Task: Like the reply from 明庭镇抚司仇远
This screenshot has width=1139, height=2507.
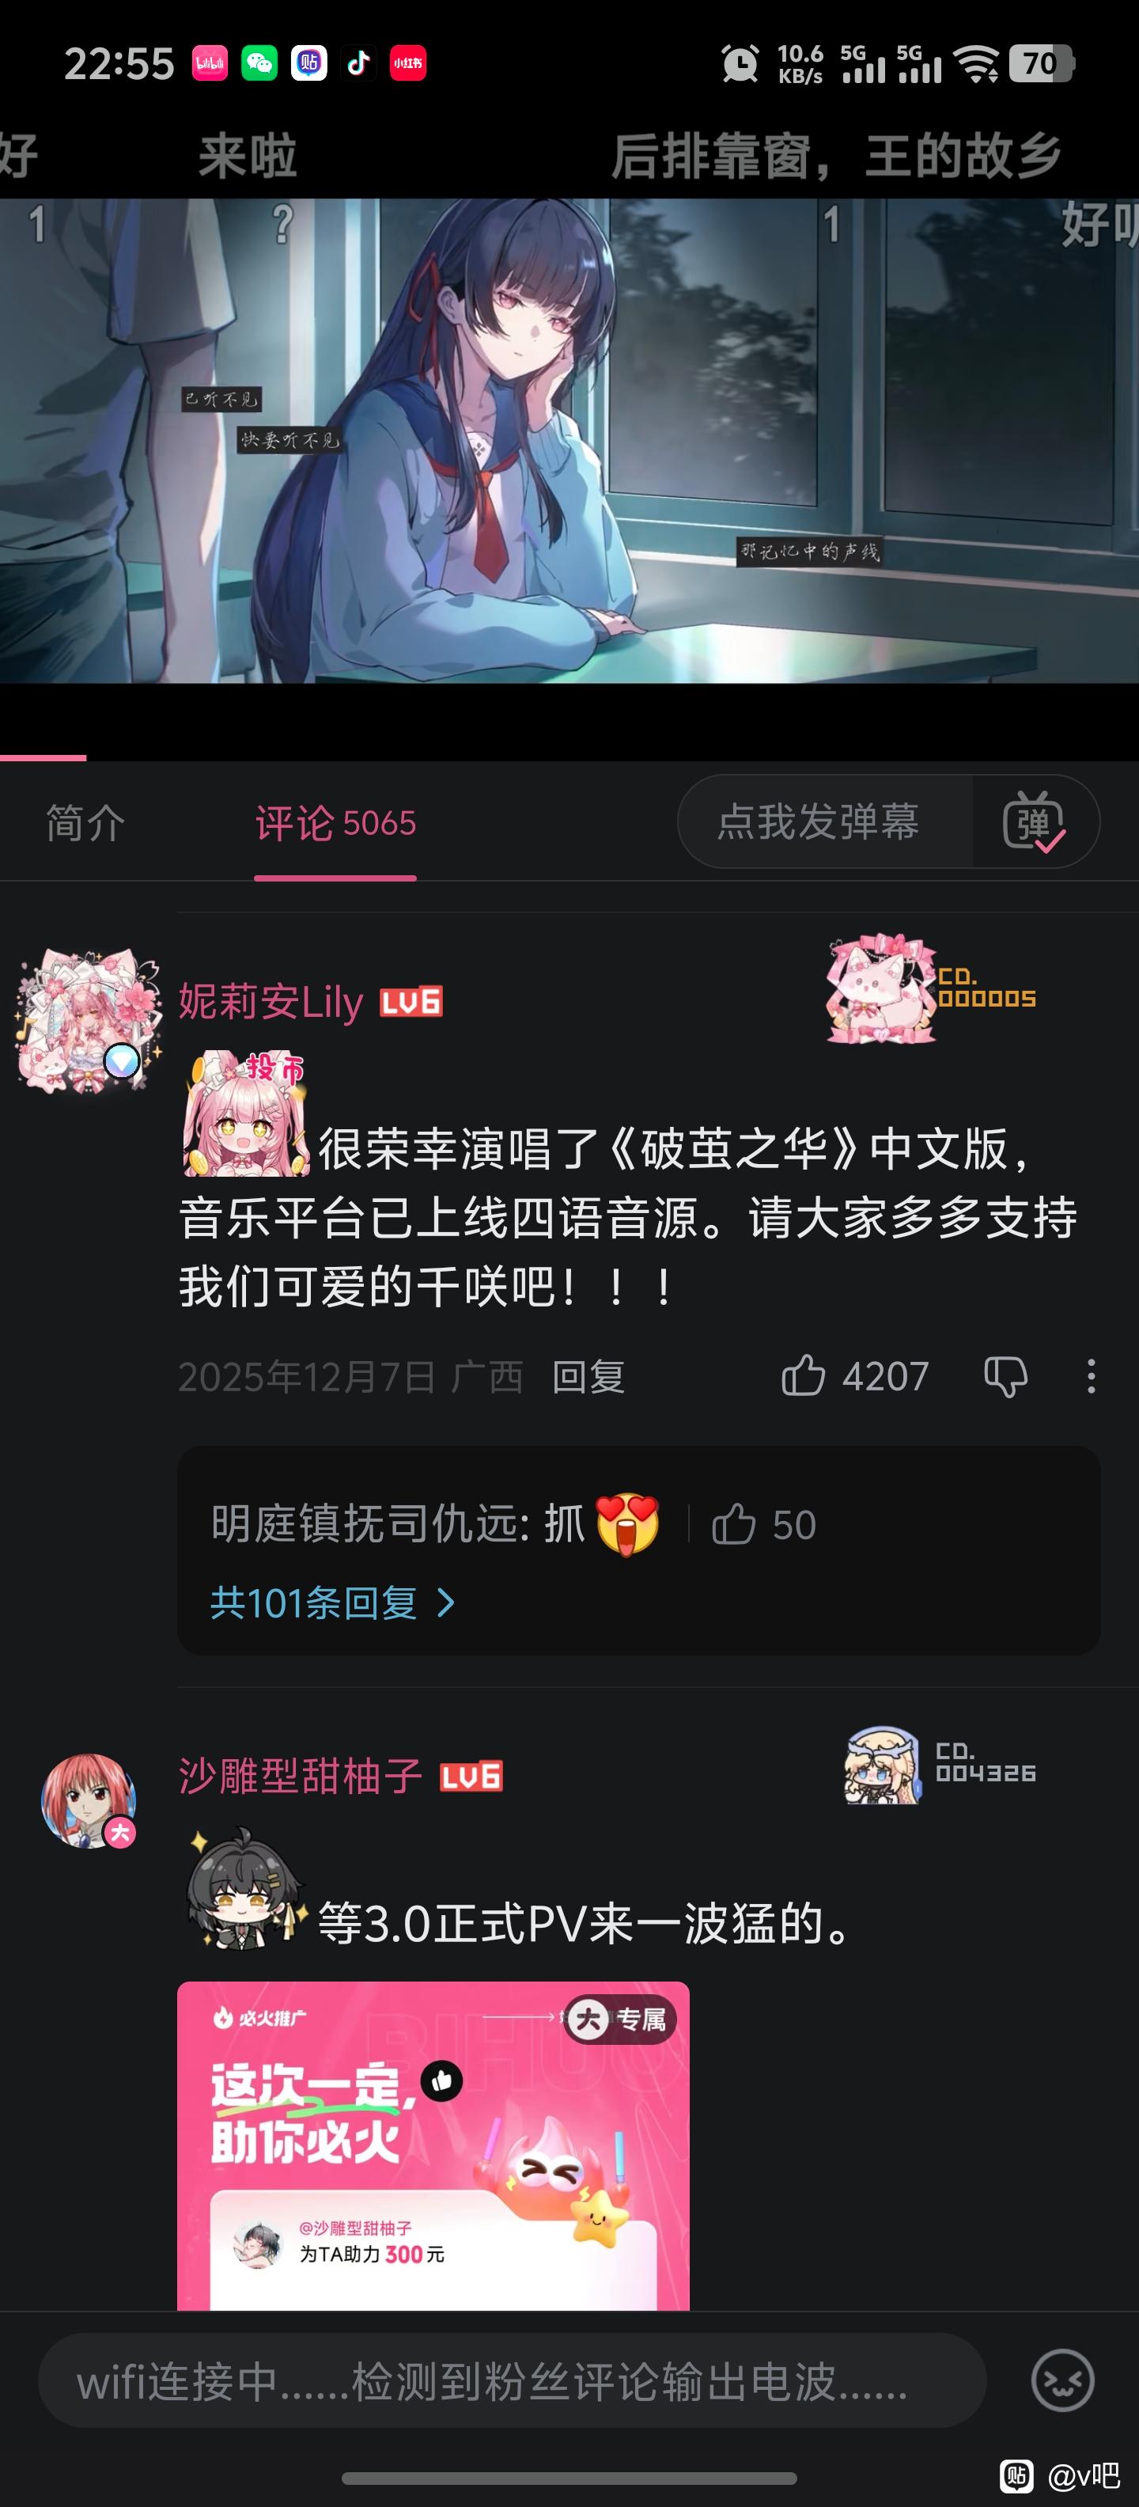Action: coord(734,1524)
